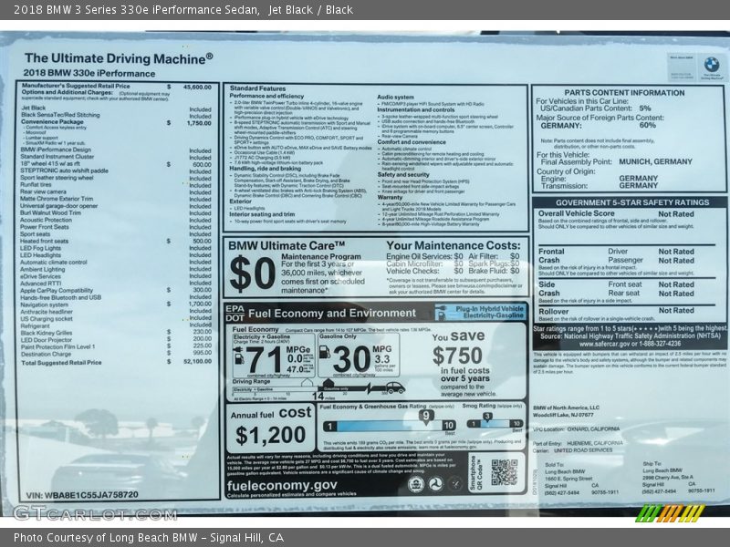This screenshot has width=730, height=547.
Task: Click the 1,700.00 navigation price
Action: pos(200,304)
